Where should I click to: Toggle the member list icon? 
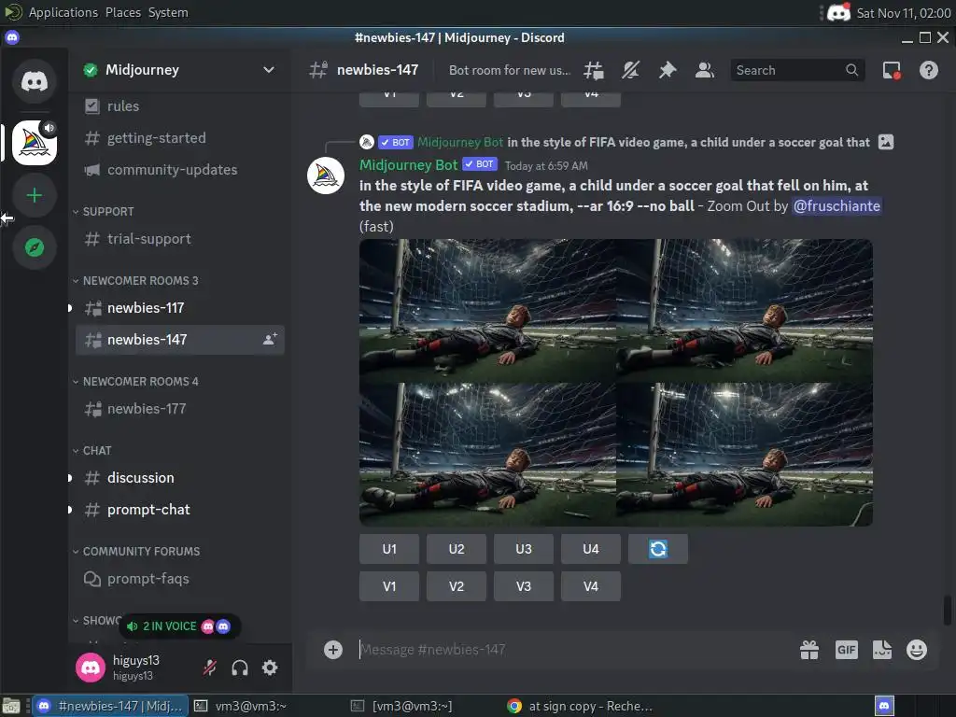(x=704, y=70)
